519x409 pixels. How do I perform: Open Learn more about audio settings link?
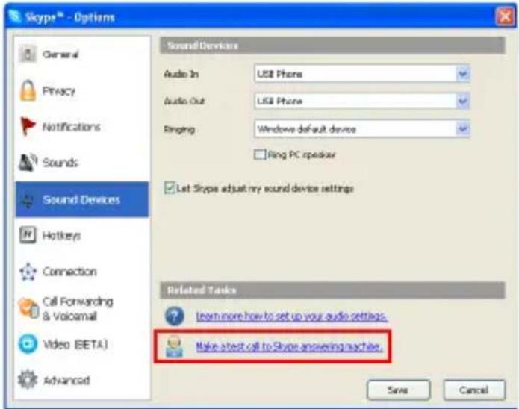pos(291,316)
